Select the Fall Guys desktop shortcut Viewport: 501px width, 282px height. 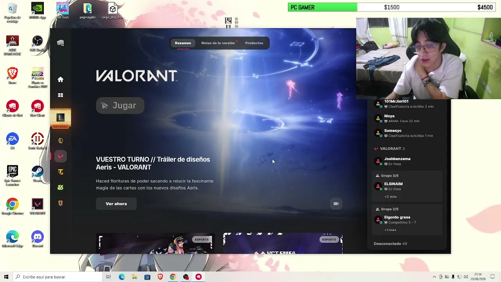coord(62,11)
